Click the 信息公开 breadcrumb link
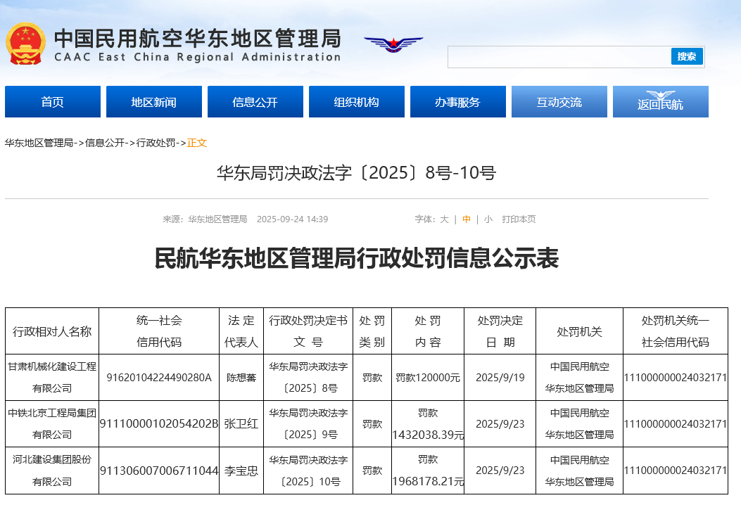Image resolution: width=741 pixels, height=505 pixels. click(x=105, y=143)
